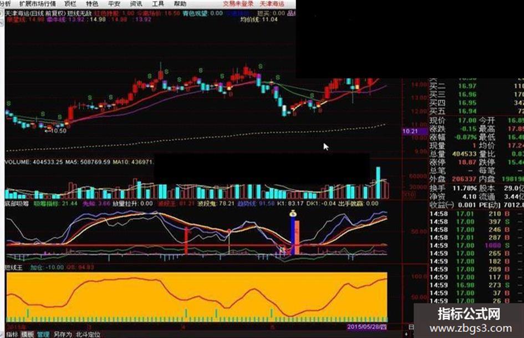Click the 10.21 price marker on the axis

[414, 131]
